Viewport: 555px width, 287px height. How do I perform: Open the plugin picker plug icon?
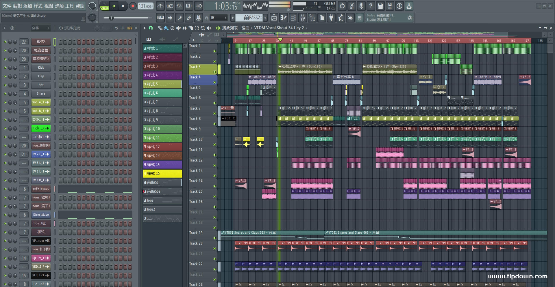click(x=331, y=18)
